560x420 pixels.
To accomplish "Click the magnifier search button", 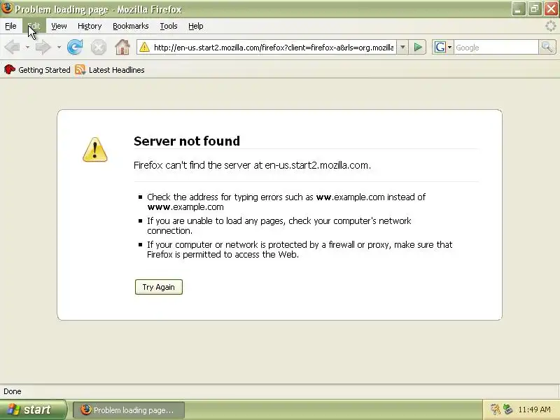I will tap(547, 47).
